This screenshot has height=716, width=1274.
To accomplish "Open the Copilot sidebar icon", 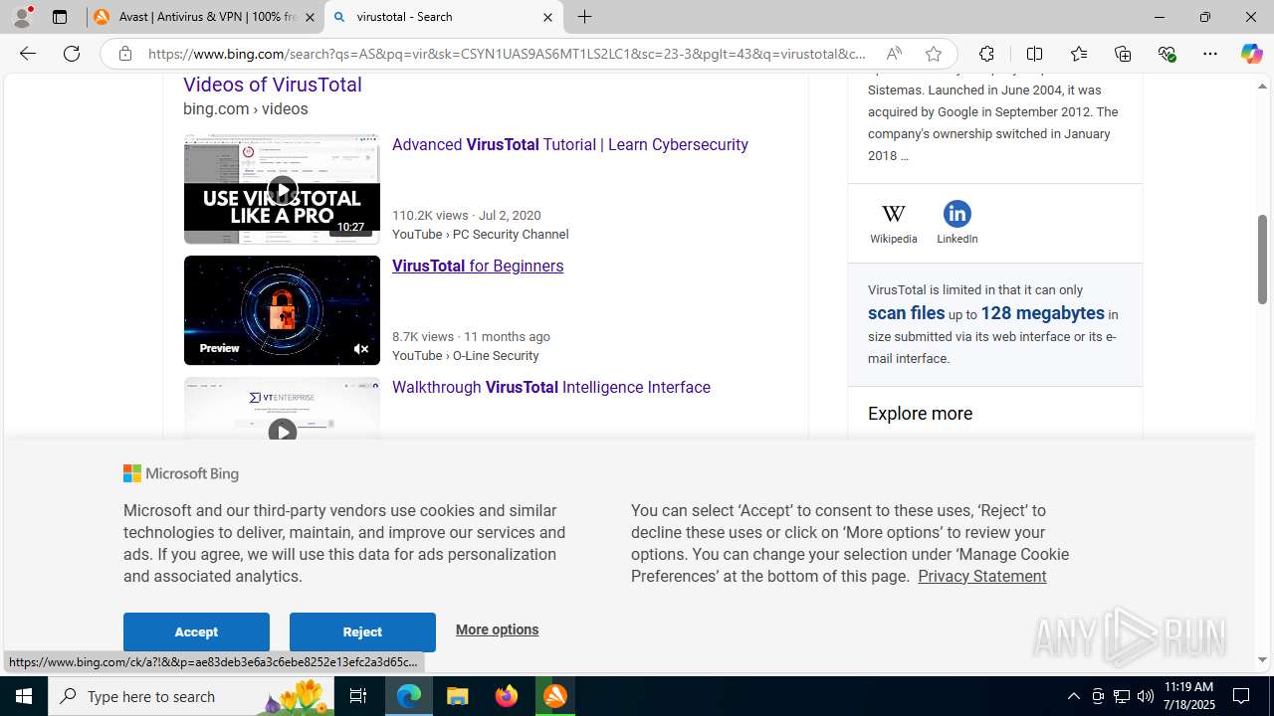I will [1251, 54].
